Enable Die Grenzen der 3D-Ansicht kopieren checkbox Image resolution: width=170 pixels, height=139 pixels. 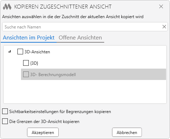click(x=5, y=121)
